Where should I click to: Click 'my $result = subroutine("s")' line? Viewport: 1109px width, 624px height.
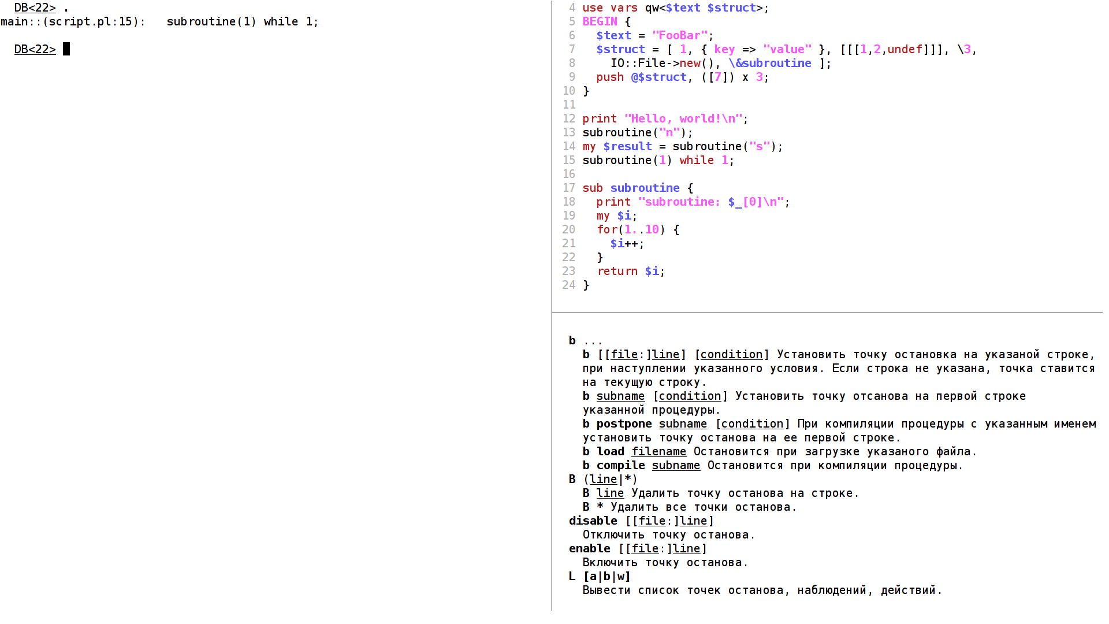683,146
